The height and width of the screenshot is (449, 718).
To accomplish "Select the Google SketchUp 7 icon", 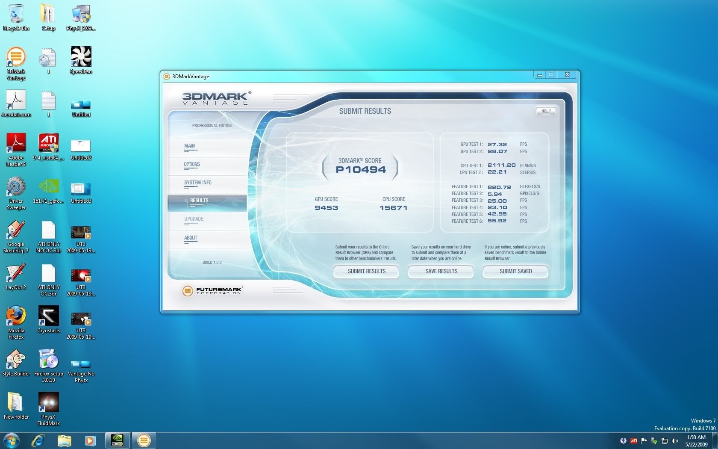I will click(16, 236).
